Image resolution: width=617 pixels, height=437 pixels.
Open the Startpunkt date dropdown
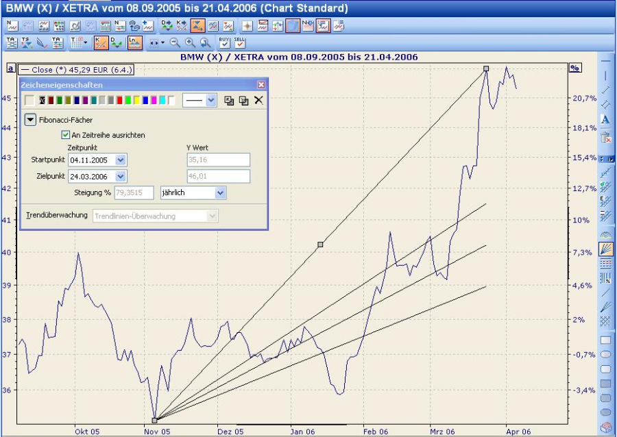pos(121,160)
